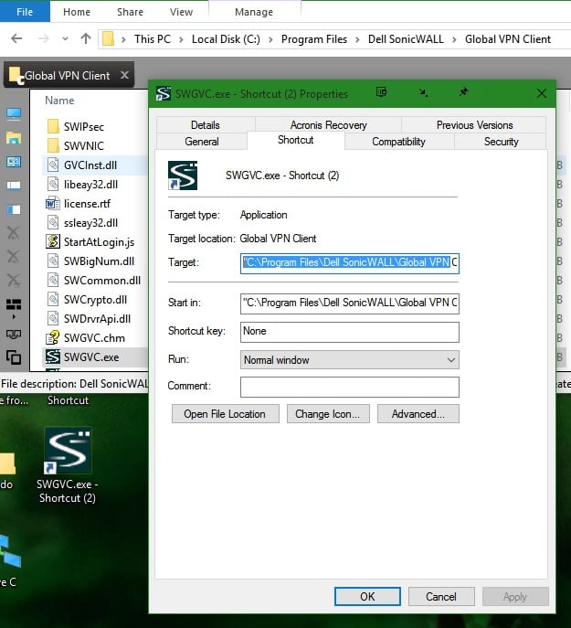Select libeay32.dll file icon
This screenshot has height=628, width=571.
point(53,184)
